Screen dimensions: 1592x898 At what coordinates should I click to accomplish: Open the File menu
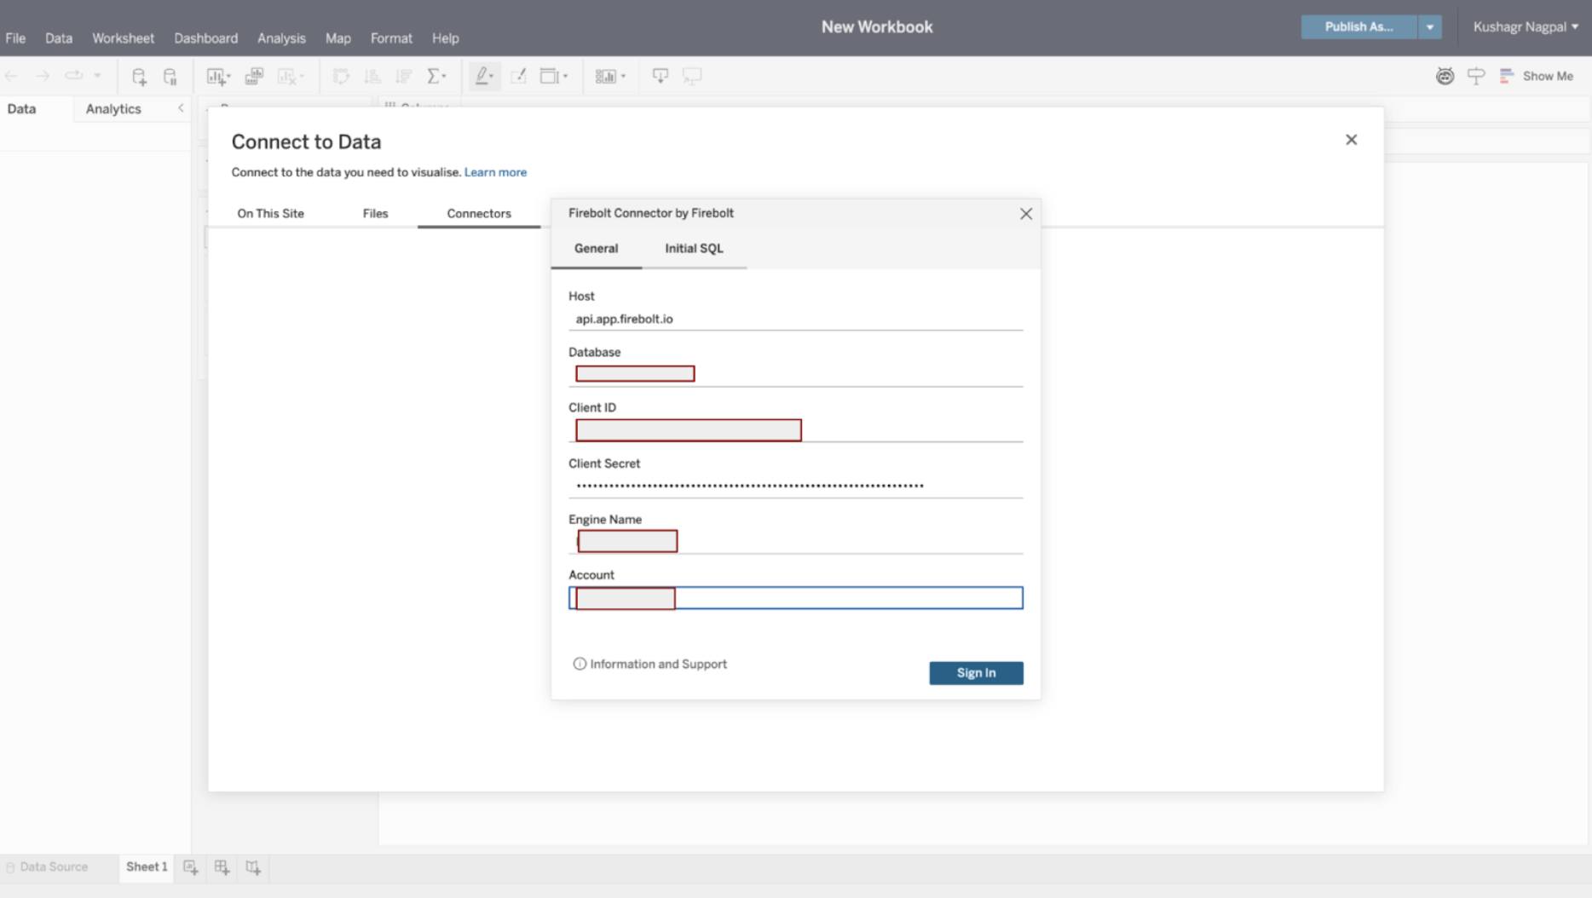[15, 38]
